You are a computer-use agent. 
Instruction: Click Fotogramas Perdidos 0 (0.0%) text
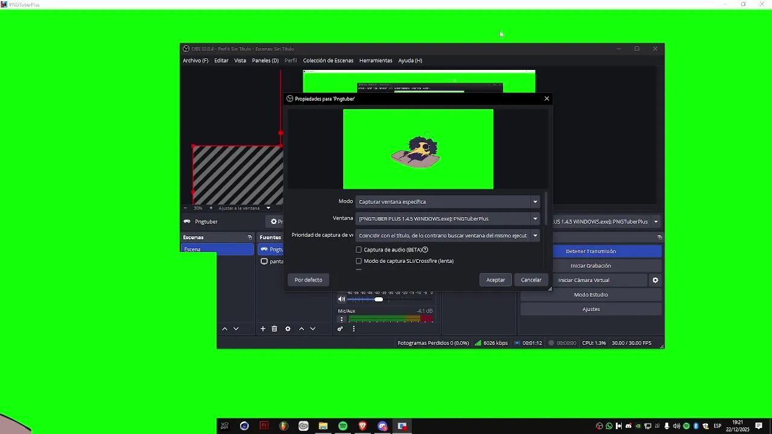point(433,343)
